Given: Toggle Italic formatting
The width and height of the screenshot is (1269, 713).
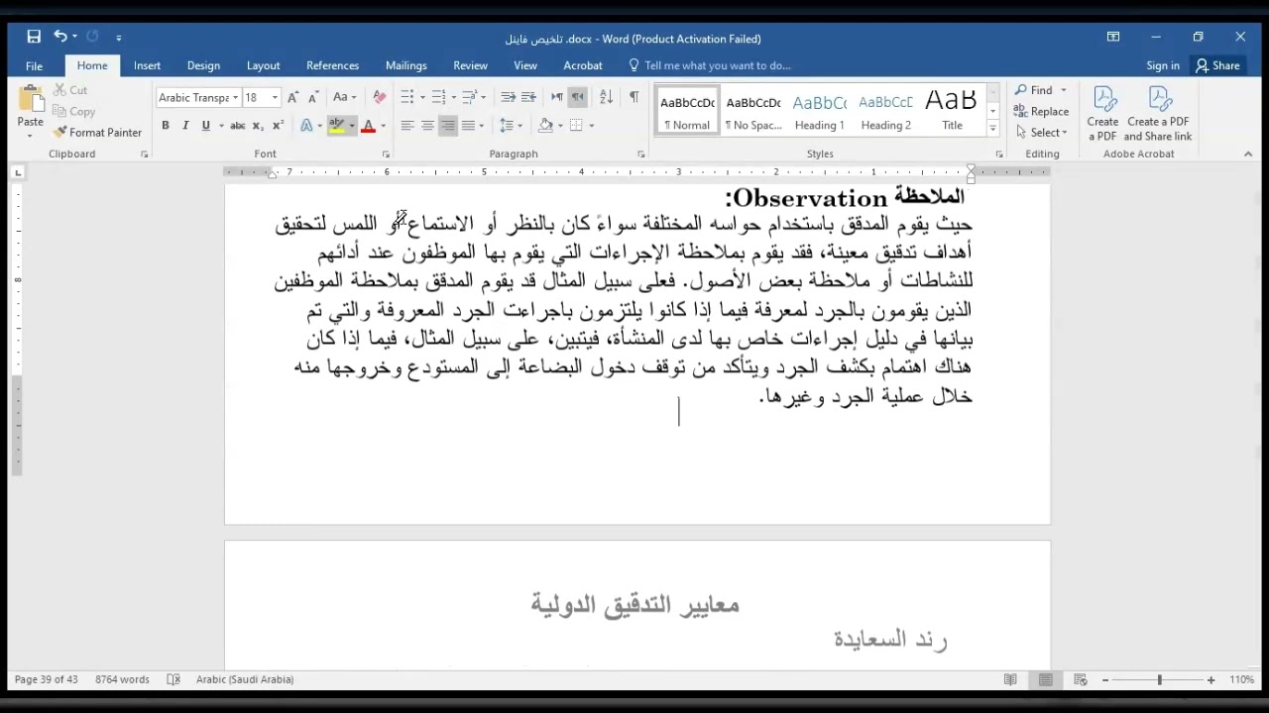Looking at the screenshot, I should pos(185,126).
